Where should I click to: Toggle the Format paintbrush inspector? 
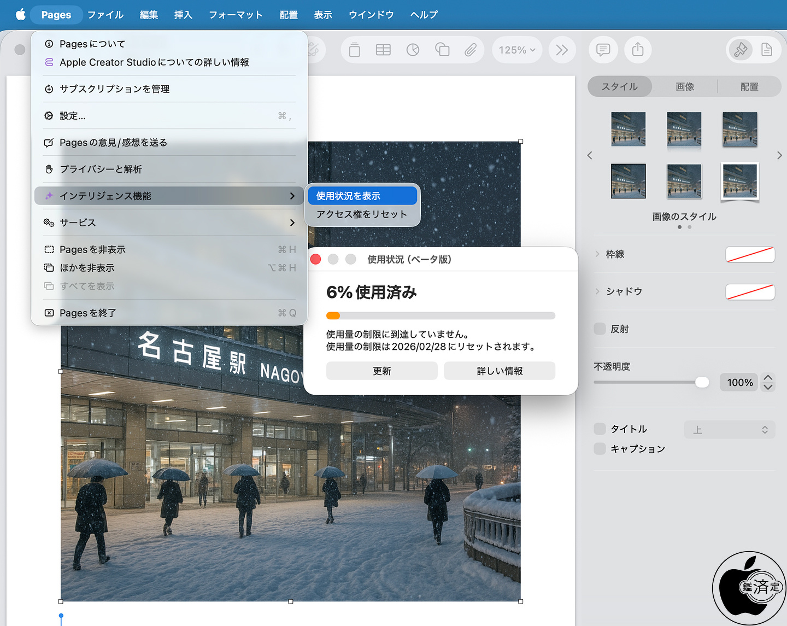(x=741, y=50)
